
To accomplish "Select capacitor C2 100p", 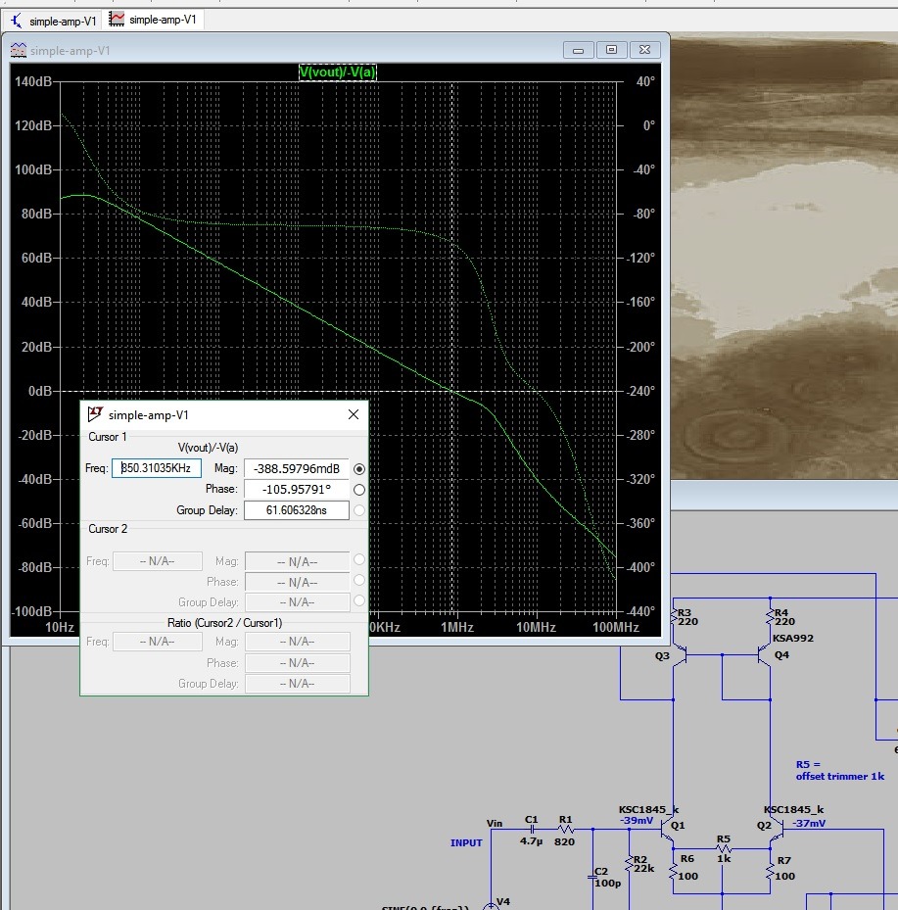I will point(592,875).
